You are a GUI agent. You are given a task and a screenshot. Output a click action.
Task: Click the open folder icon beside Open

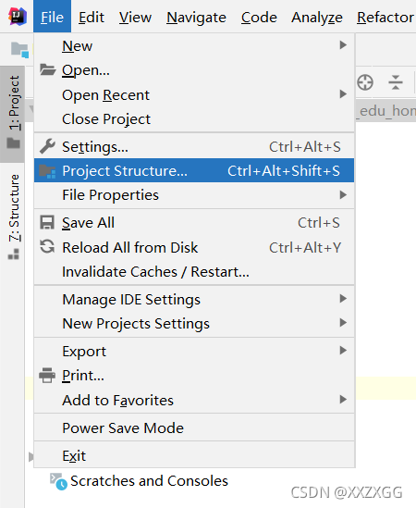pyautogui.click(x=47, y=69)
